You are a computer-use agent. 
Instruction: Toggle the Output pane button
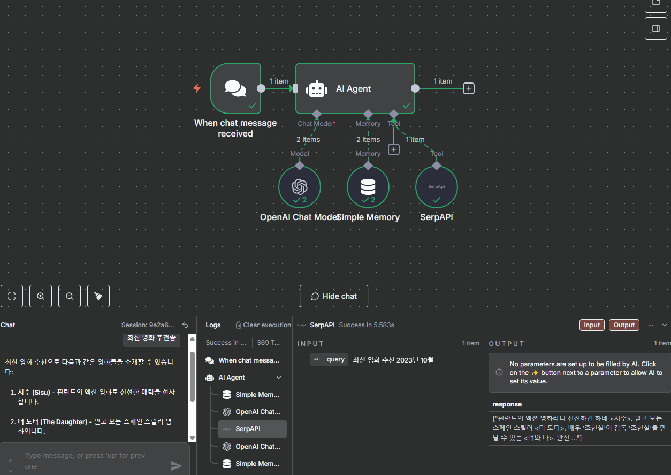pyautogui.click(x=624, y=325)
